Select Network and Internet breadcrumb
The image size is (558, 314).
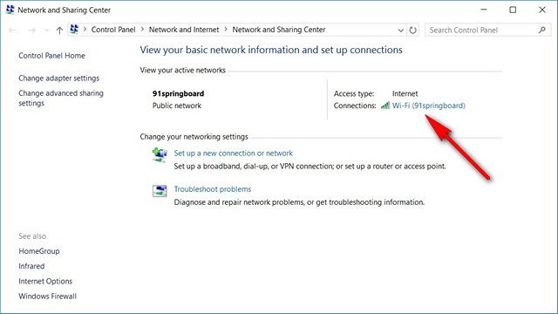coord(184,30)
